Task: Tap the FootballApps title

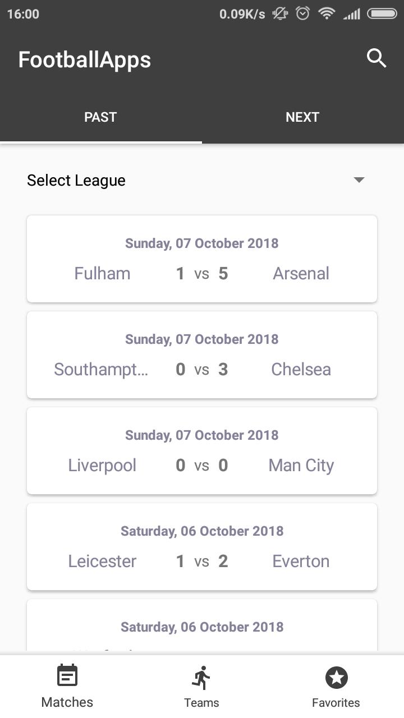Action: point(85,60)
